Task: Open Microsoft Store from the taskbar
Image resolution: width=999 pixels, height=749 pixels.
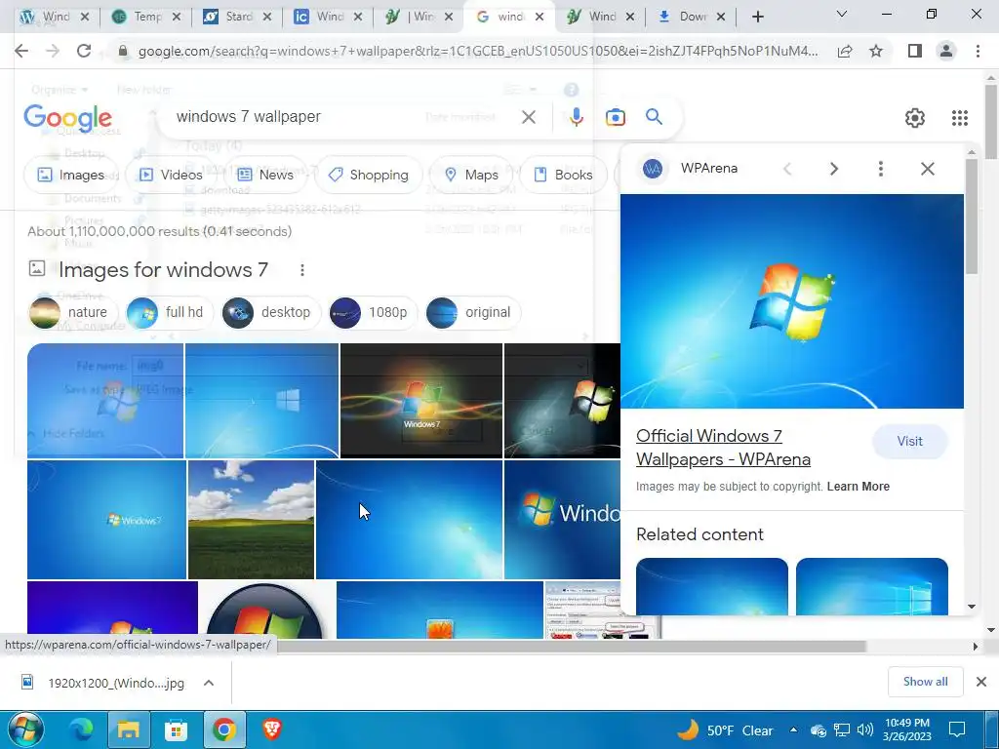Action: [177, 729]
